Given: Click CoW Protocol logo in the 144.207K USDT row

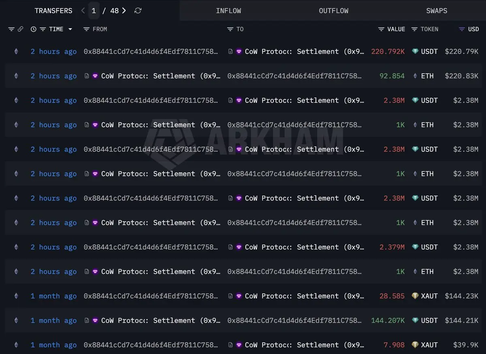Looking at the screenshot, I should click(95, 320).
